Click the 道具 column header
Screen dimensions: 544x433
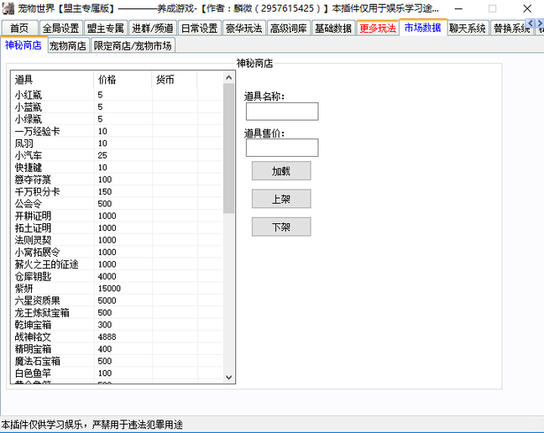50,80
